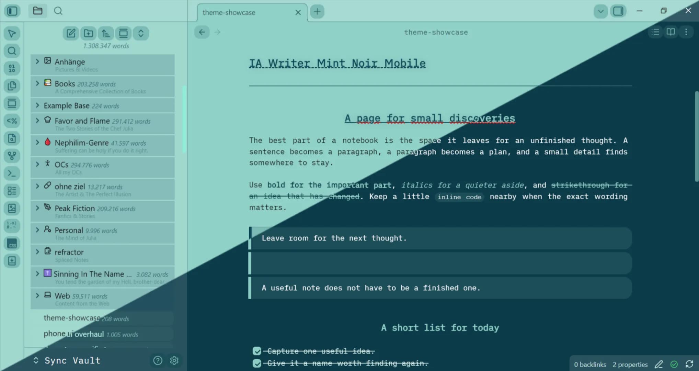Open the Sync Vault vault switcher

67,360
